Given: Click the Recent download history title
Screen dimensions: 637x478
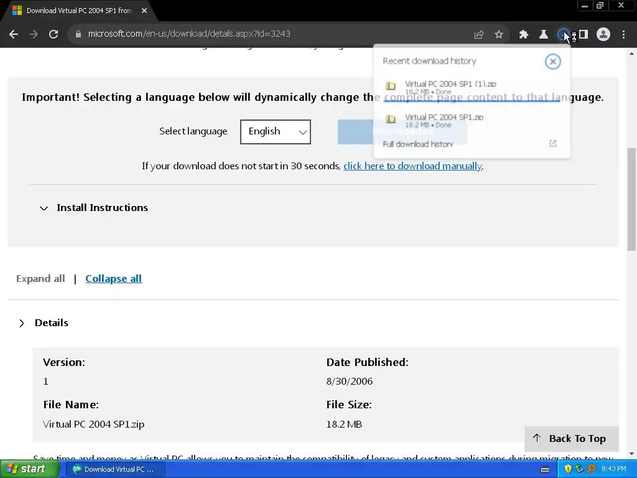Looking at the screenshot, I should (429, 61).
